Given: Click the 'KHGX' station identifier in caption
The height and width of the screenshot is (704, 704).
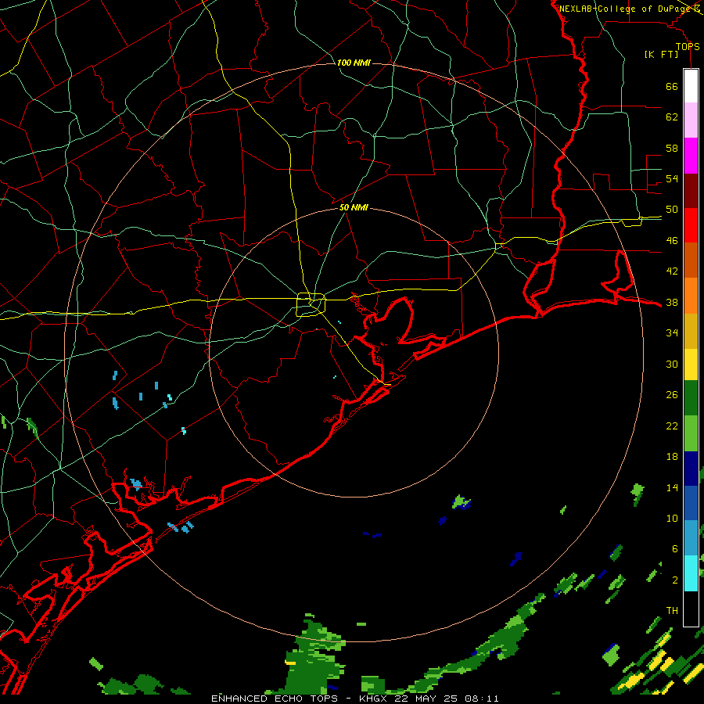Looking at the screenshot, I should (x=373, y=699).
